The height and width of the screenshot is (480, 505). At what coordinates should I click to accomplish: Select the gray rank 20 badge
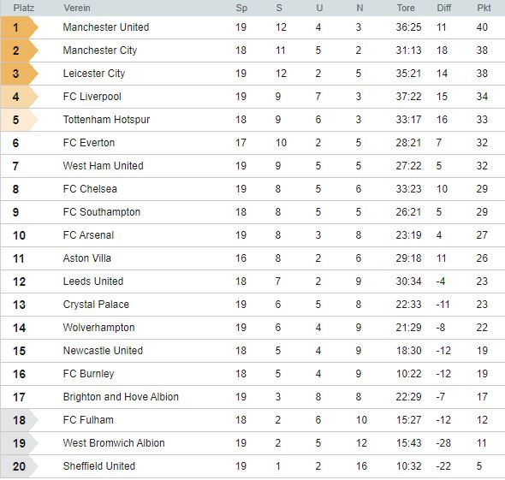20,466
